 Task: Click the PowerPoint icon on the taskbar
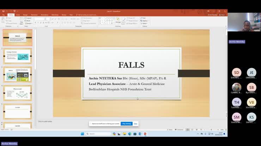tap(145, 134)
